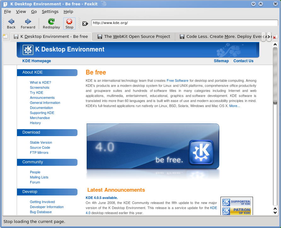Click the More... link after the intro paragraph
281x228 pixels.
click(235, 106)
